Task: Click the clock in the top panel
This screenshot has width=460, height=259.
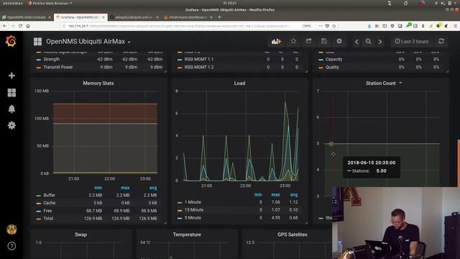Action: (x=230, y=3)
